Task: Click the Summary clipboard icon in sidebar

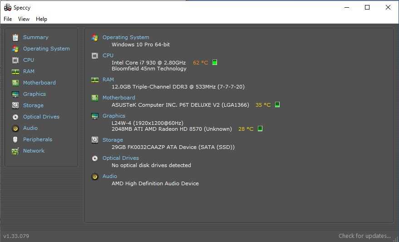Action: 15,37
